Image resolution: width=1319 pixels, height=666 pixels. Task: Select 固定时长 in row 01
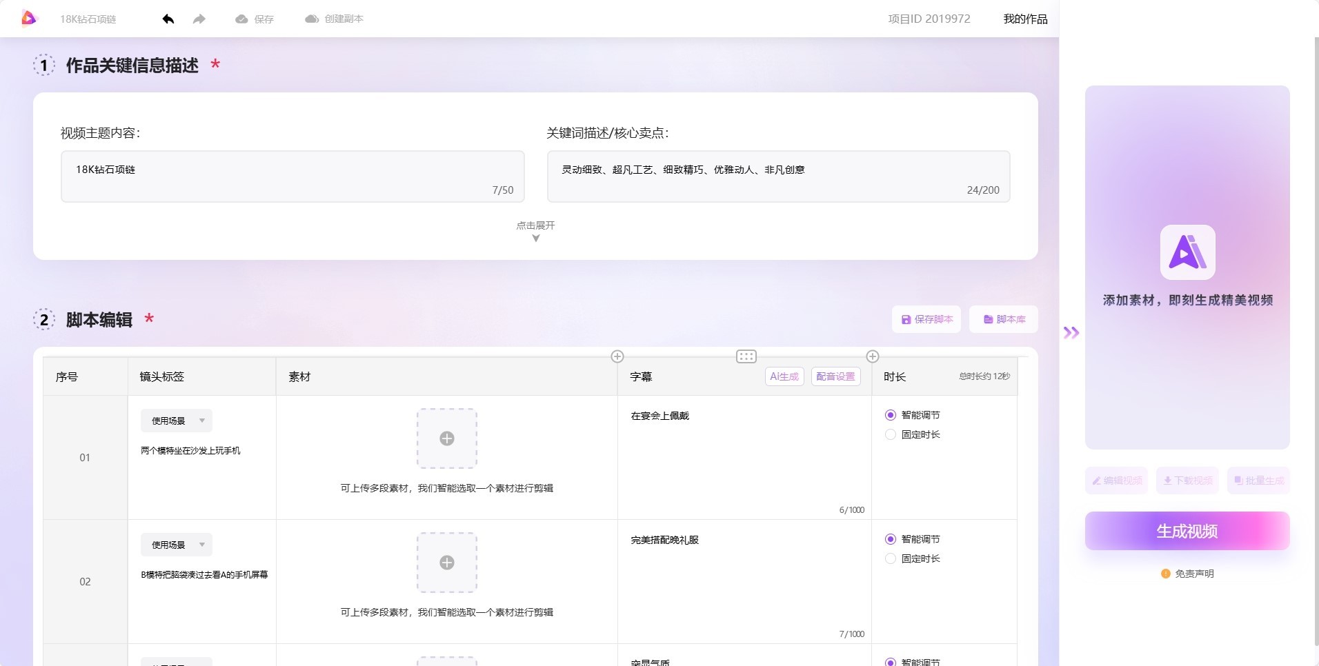(x=912, y=434)
